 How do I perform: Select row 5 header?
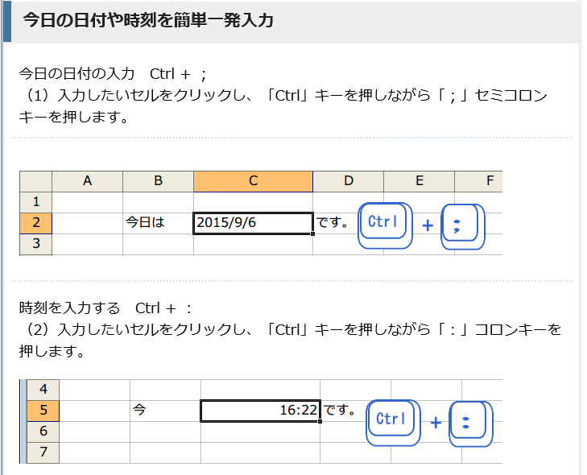[x=43, y=411]
